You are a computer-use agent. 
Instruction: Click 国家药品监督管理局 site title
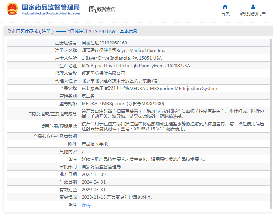click(x=51, y=8)
